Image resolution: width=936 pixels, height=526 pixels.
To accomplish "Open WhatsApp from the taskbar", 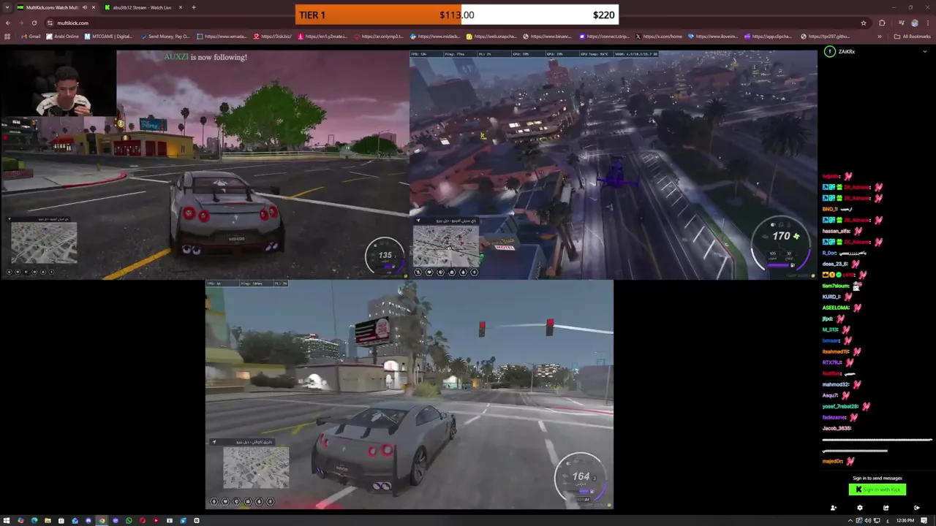I will tap(129, 520).
